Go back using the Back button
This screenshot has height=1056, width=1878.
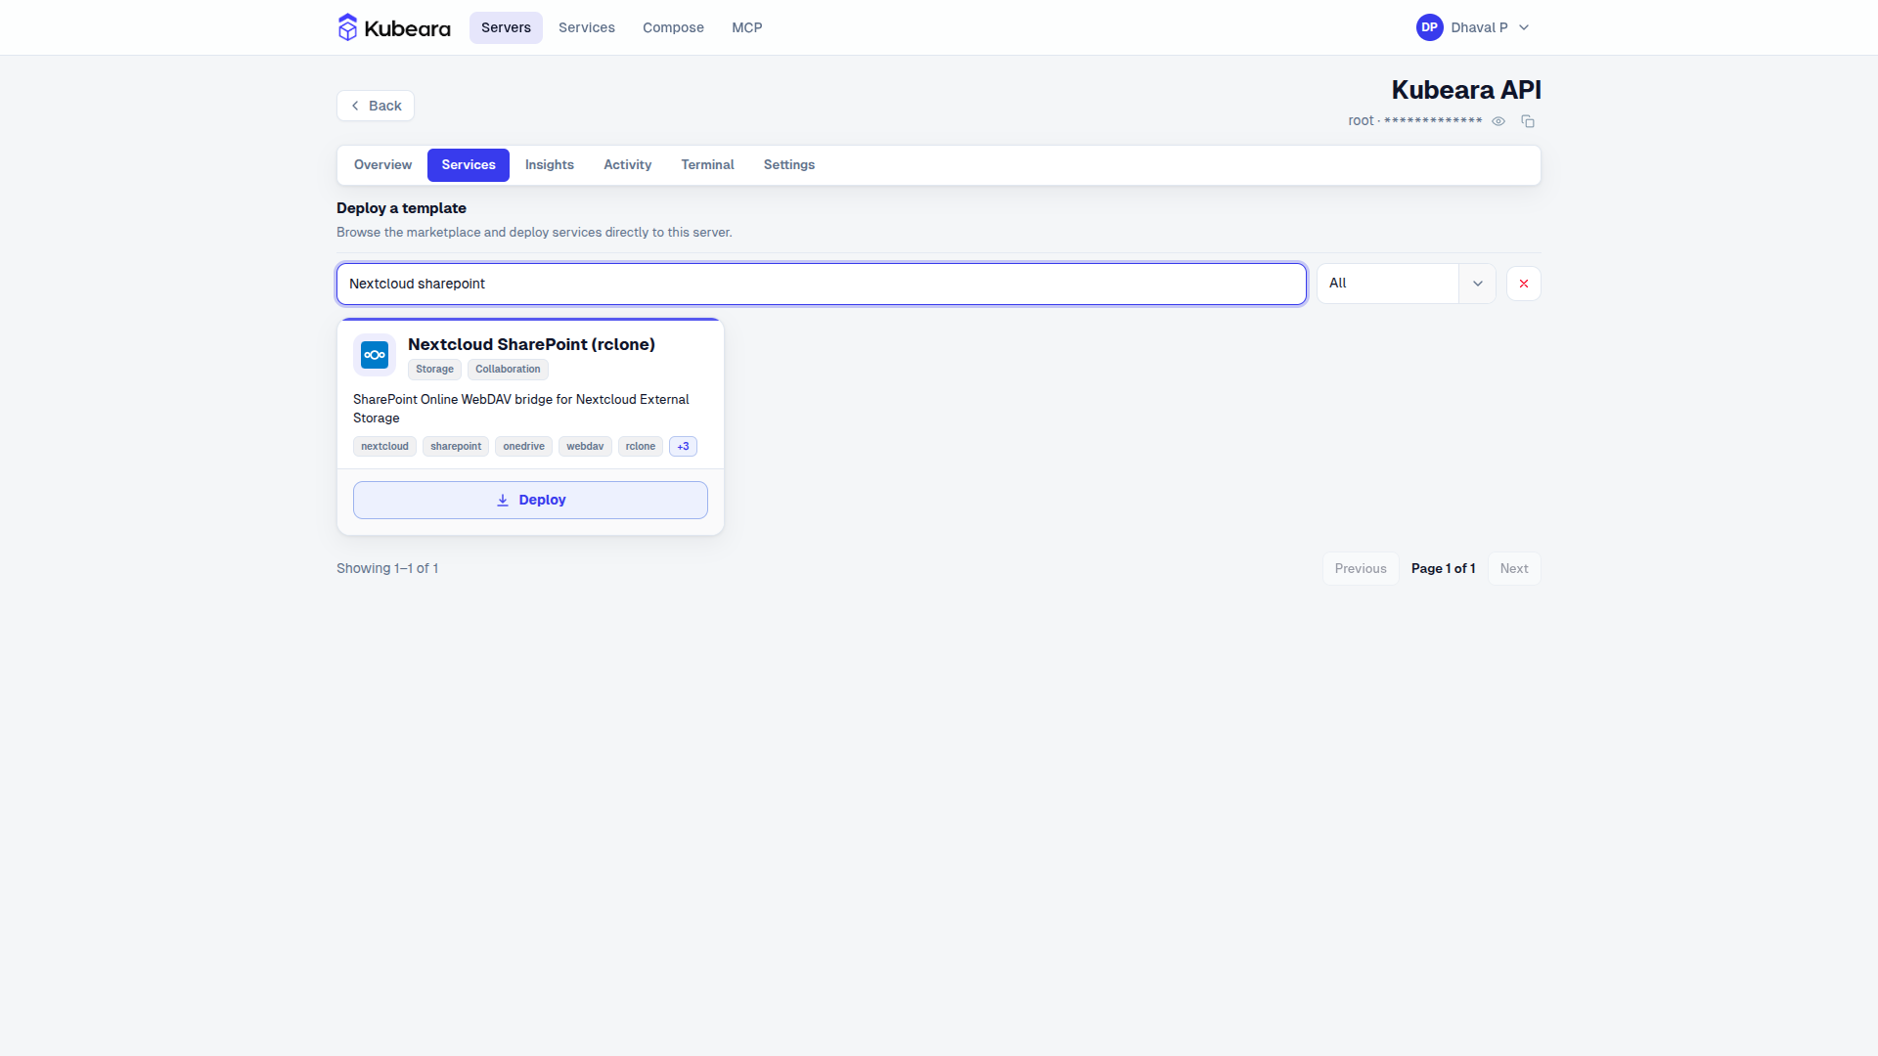376,106
